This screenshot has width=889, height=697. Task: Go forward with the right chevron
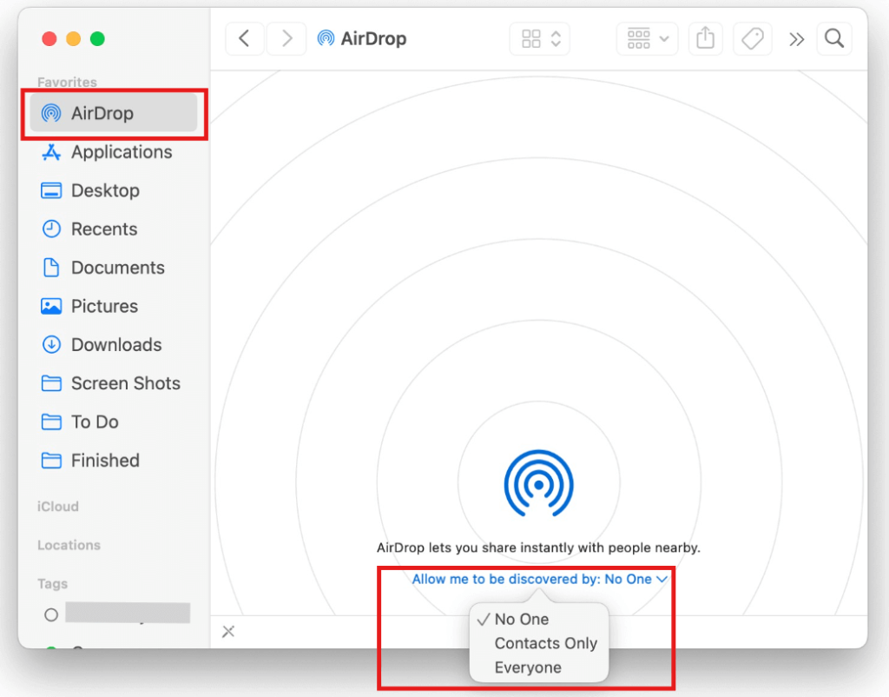[286, 38]
